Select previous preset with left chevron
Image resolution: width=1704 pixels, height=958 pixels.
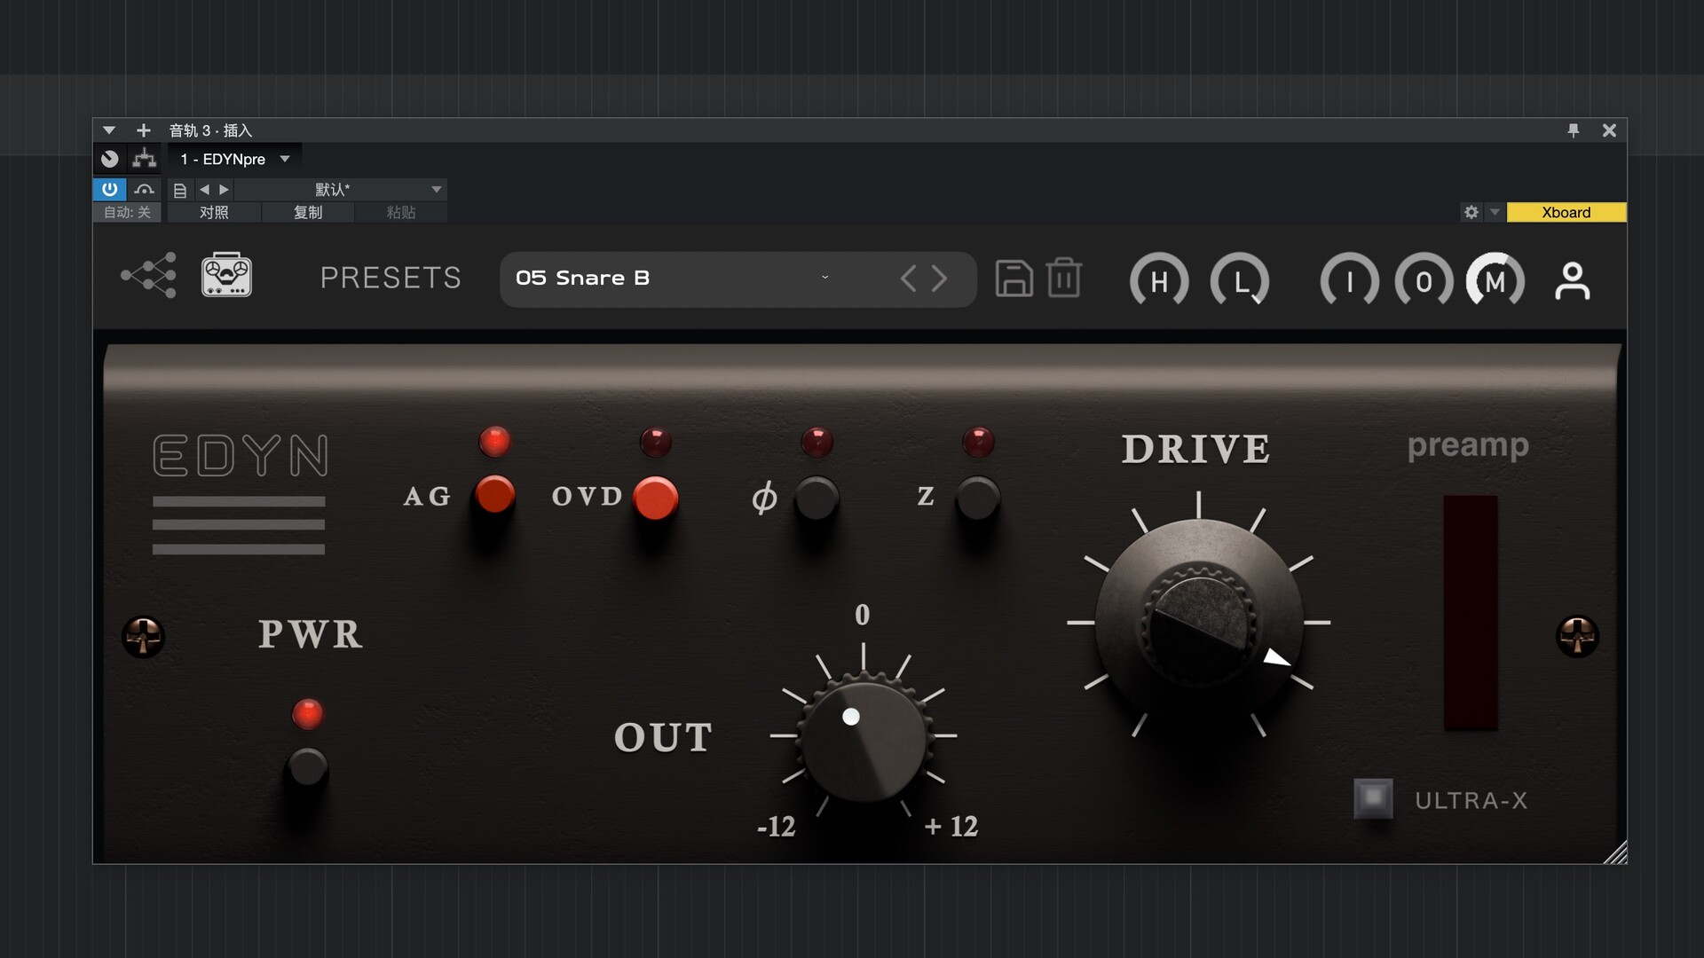(908, 279)
